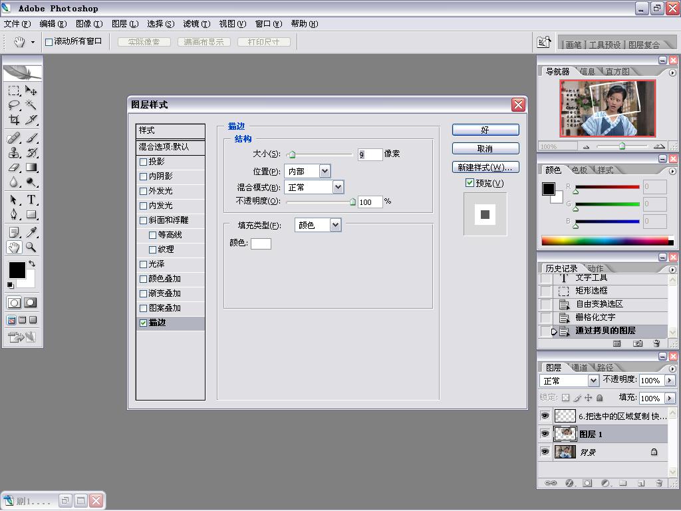681x511 pixels.
Task: Switch to Quick Mask mode
Action: (31, 303)
